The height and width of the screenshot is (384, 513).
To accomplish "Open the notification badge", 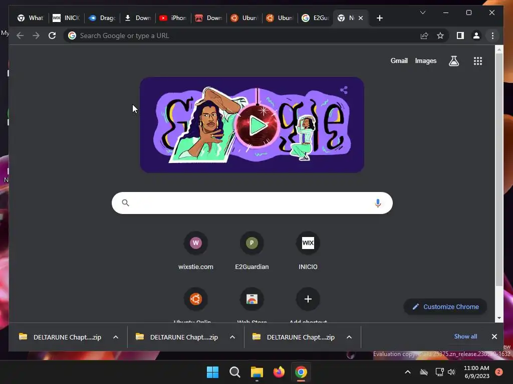I will click(498, 372).
